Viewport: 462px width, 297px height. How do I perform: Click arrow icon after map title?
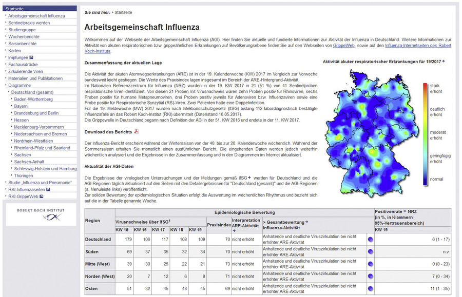point(443,62)
